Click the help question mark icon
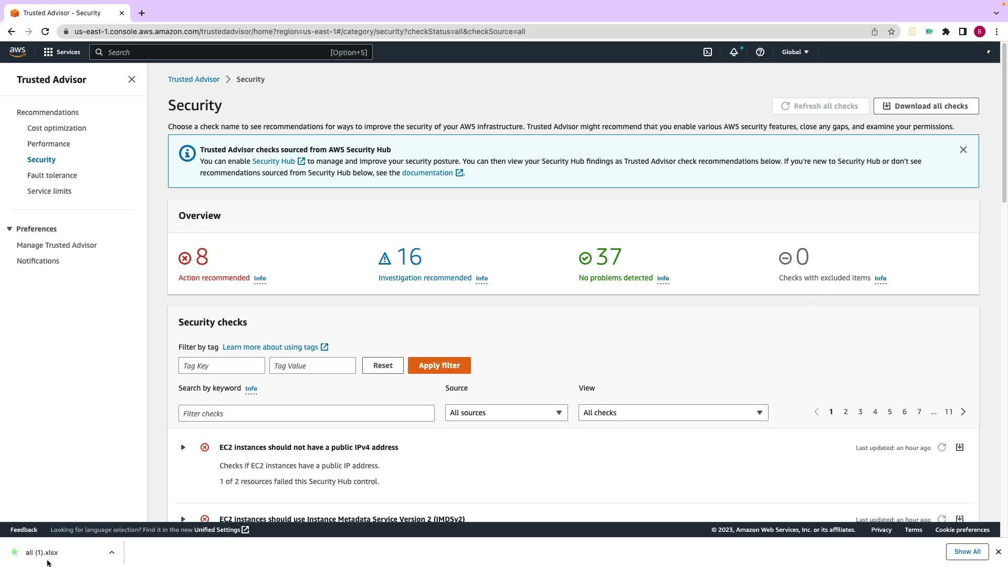1008x567 pixels. (760, 52)
